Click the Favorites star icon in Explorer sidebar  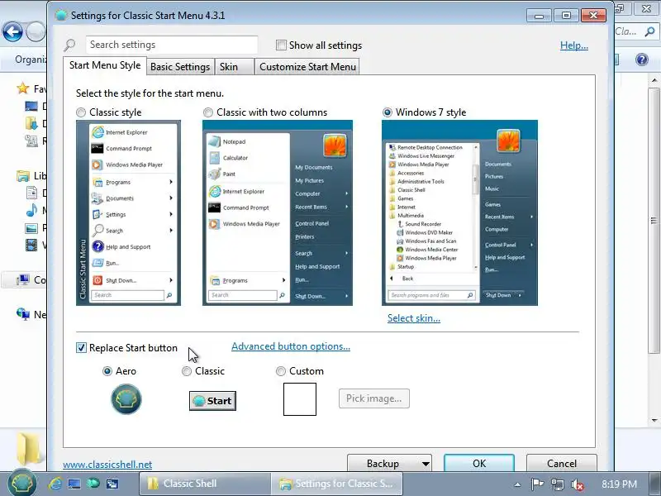click(x=23, y=88)
